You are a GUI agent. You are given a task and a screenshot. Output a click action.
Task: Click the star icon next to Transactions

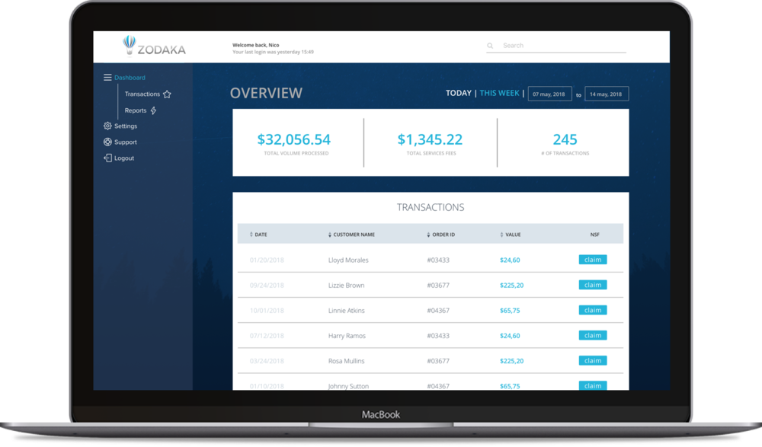click(x=167, y=94)
